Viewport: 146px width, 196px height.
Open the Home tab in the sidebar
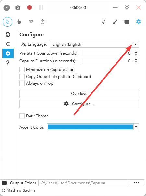[x=8, y=34]
